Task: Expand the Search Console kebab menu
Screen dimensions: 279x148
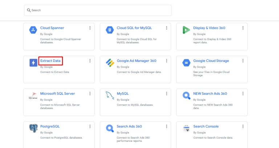Action: point(243,127)
